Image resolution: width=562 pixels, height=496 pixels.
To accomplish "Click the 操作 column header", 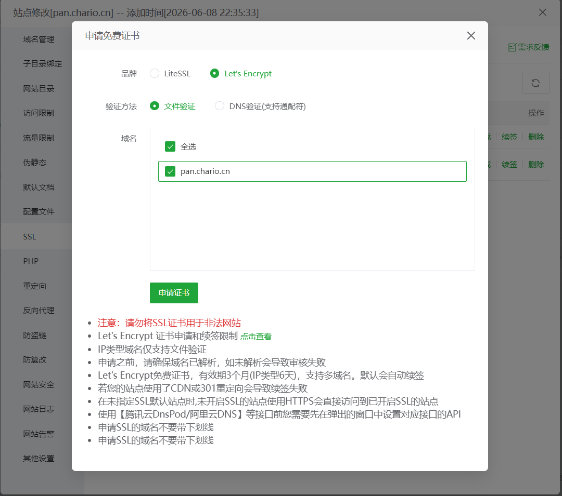I will coord(536,113).
